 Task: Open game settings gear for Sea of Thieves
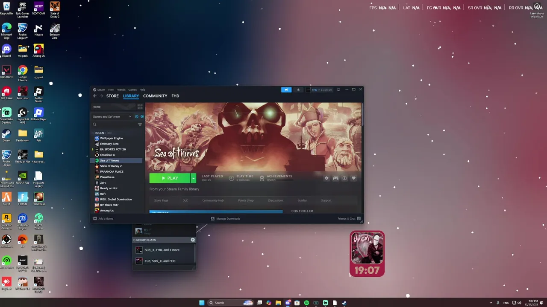pyautogui.click(x=326, y=178)
